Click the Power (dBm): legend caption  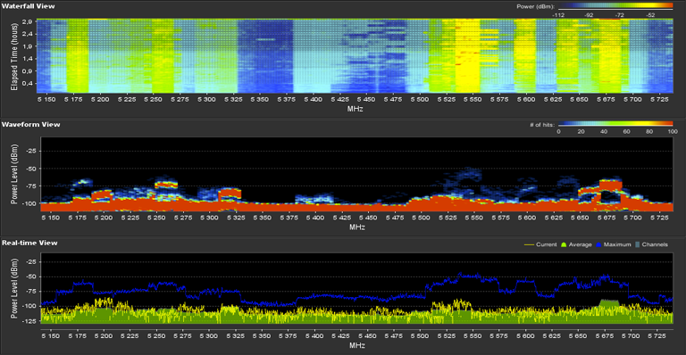pos(536,6)
